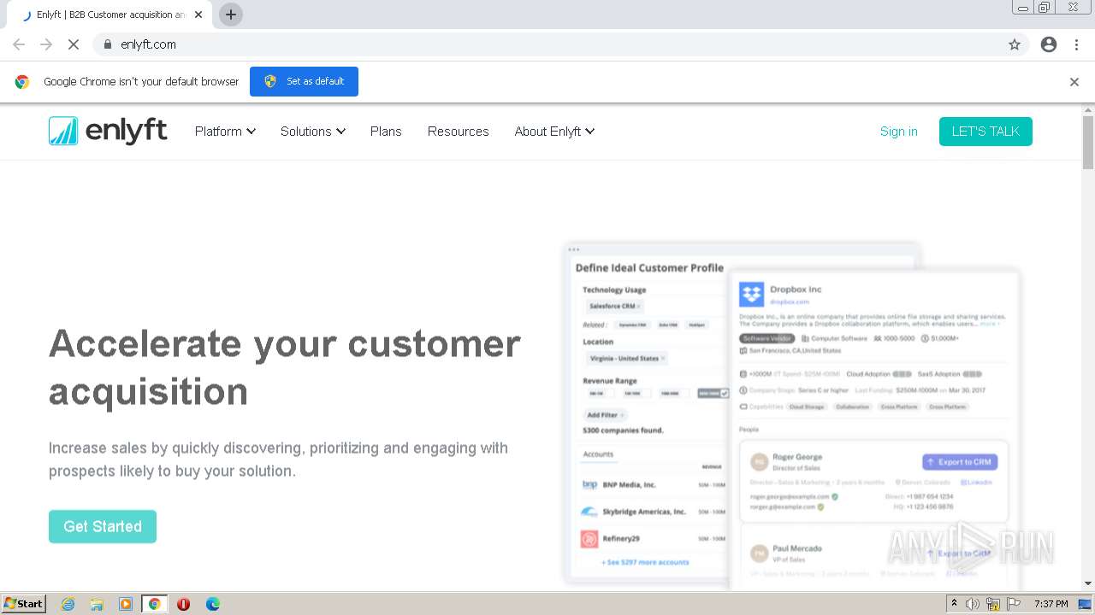The width and height of the screenshot is (1095, 615).
Task: Dismiss the default browser notification bar
Action: (x=1074, y=82)
